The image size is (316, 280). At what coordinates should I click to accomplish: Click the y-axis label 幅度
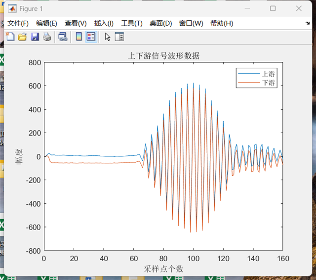[x=19, y=156]
